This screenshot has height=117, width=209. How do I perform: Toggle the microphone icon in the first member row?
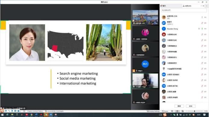point(202,17)
